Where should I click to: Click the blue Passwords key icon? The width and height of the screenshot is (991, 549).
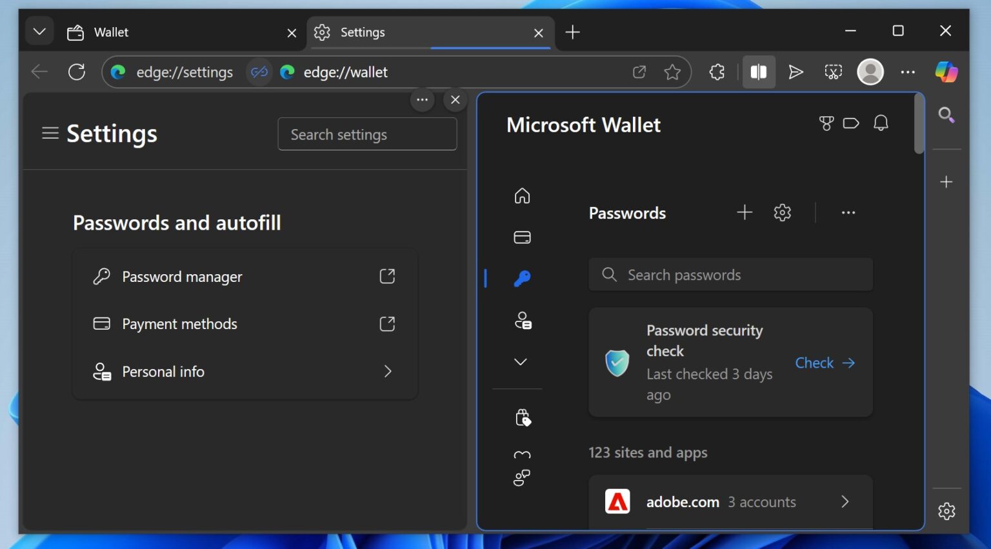click(521, 278)
